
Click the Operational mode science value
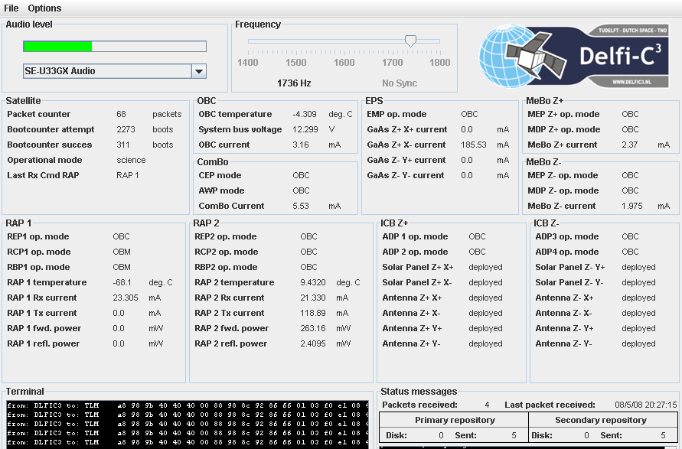[x=132, y=160]
